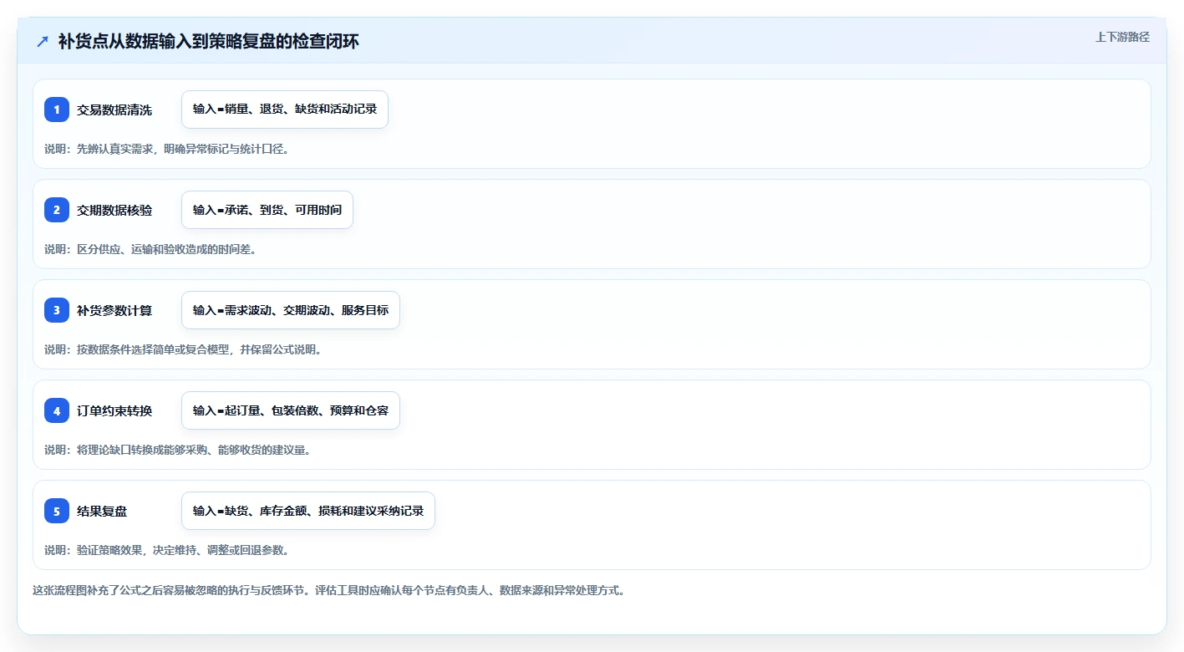
Task: Click the flowchart title 补货点从数据输入到策略复盘的检查闭环
Action: click(x=208, y=41)
